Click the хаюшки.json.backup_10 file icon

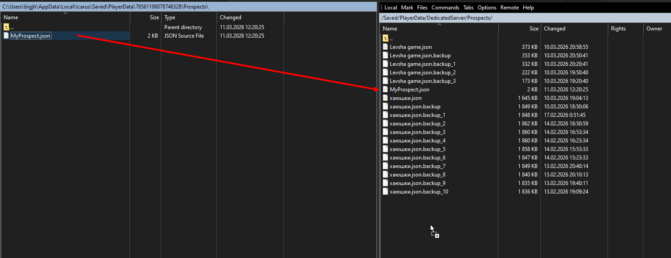(385, 192)
